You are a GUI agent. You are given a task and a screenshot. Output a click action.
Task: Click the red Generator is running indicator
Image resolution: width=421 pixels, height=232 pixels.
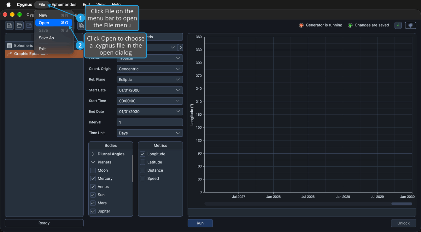(301, 25)
